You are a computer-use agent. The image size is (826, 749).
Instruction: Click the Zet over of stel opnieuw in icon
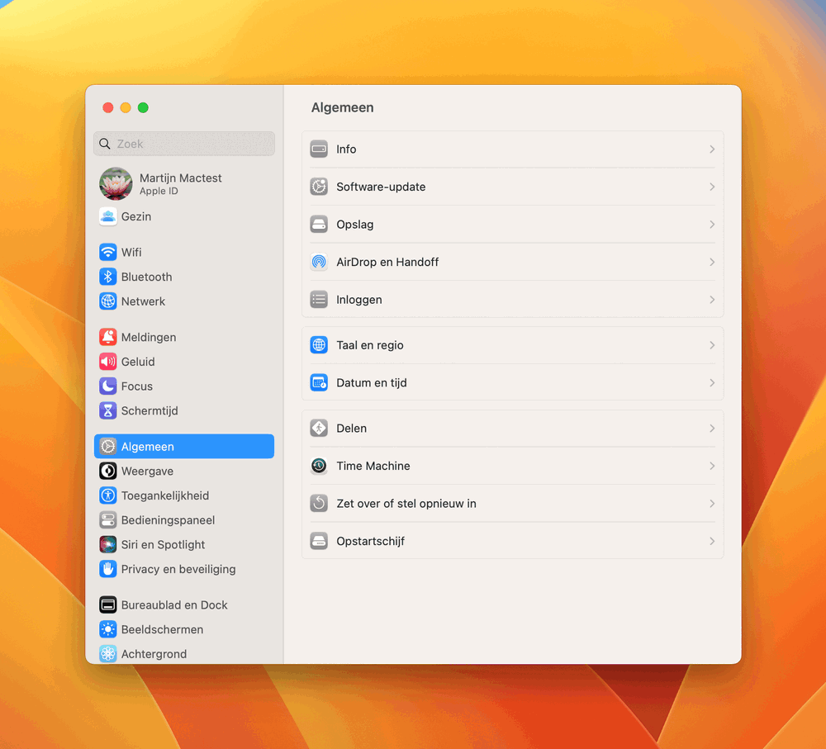tap(319, 504)
